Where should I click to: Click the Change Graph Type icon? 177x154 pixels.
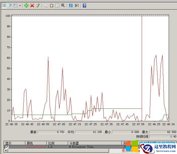pyautogui.click(x=15, y=5)
